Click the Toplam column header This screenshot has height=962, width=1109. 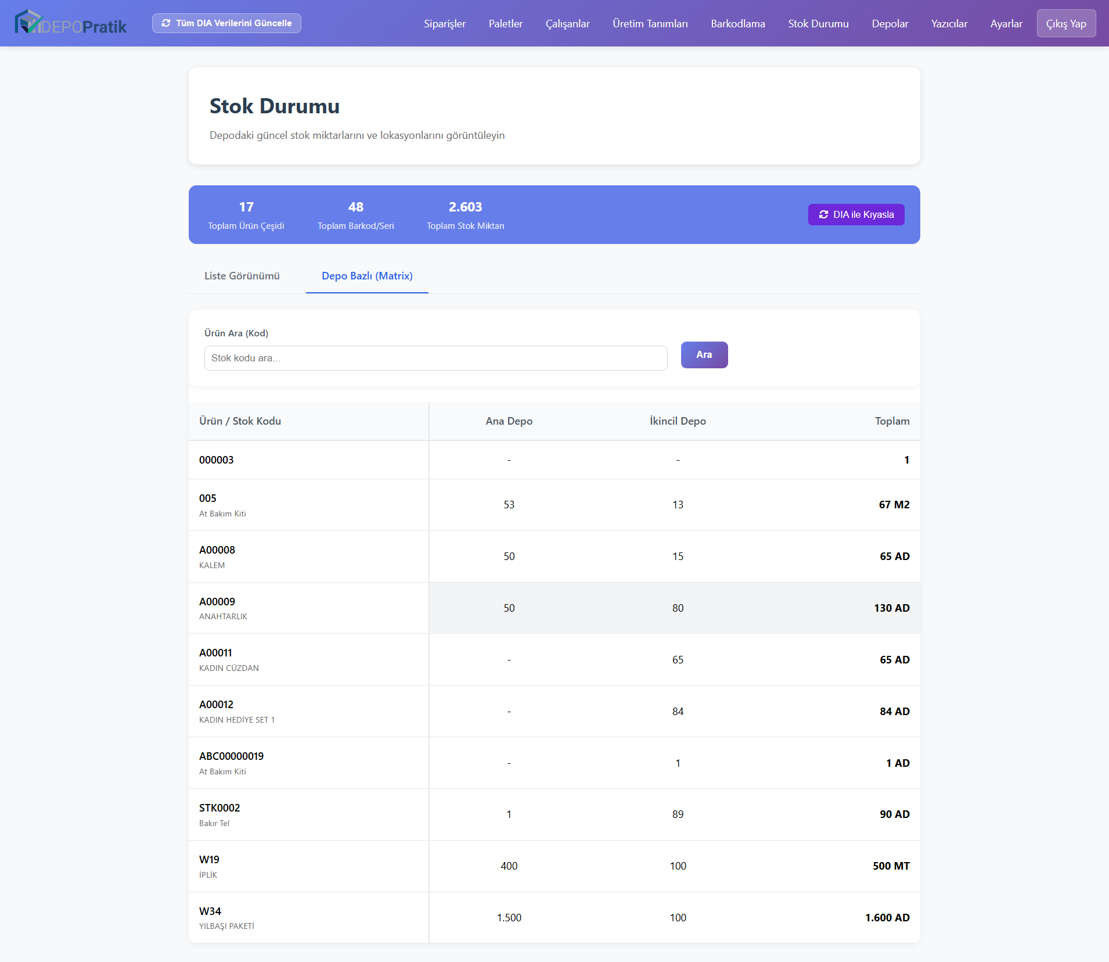pos(892,421)
